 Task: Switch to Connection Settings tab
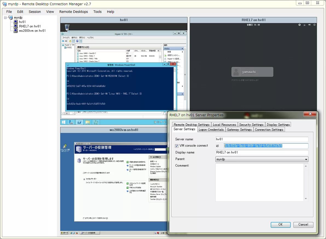[269, 129]
